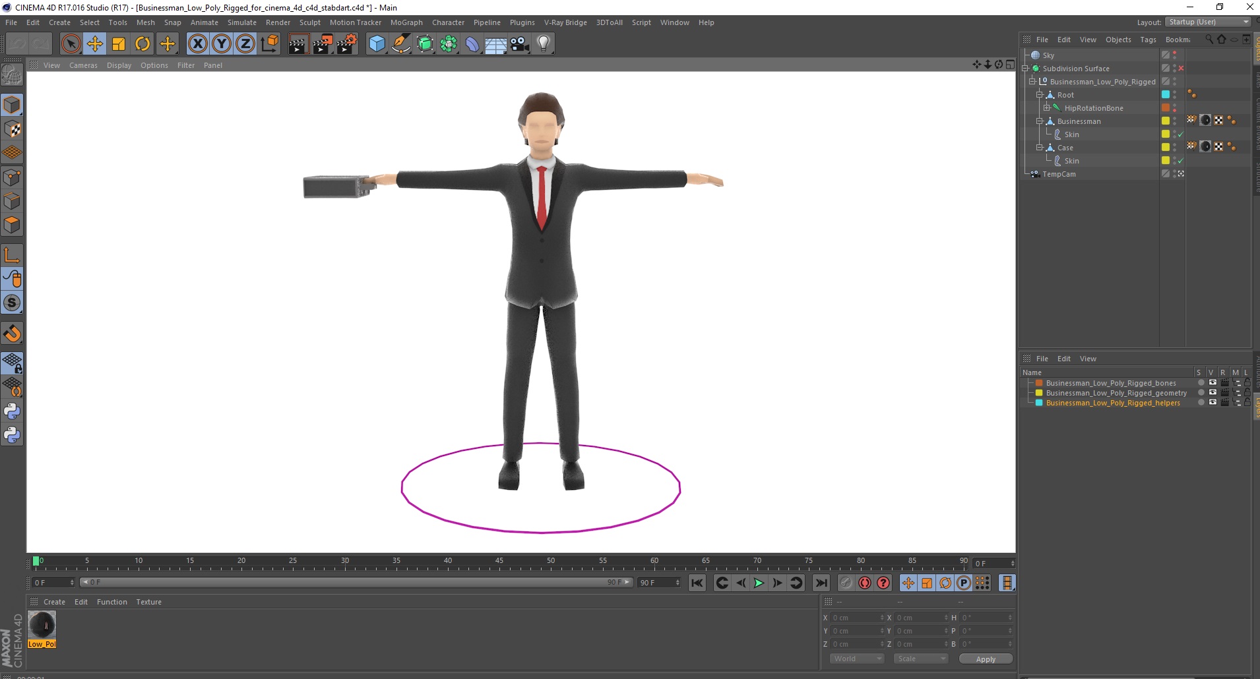1260x679 pixels.
Task: Go to end of animation
Action: coord(821,583)
